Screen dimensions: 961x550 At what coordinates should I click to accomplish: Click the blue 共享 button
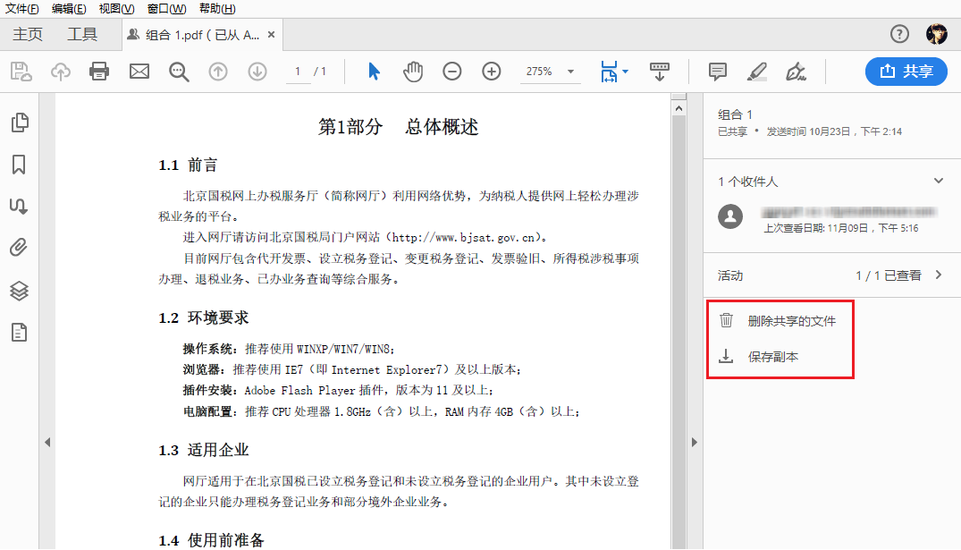point(906,72)
